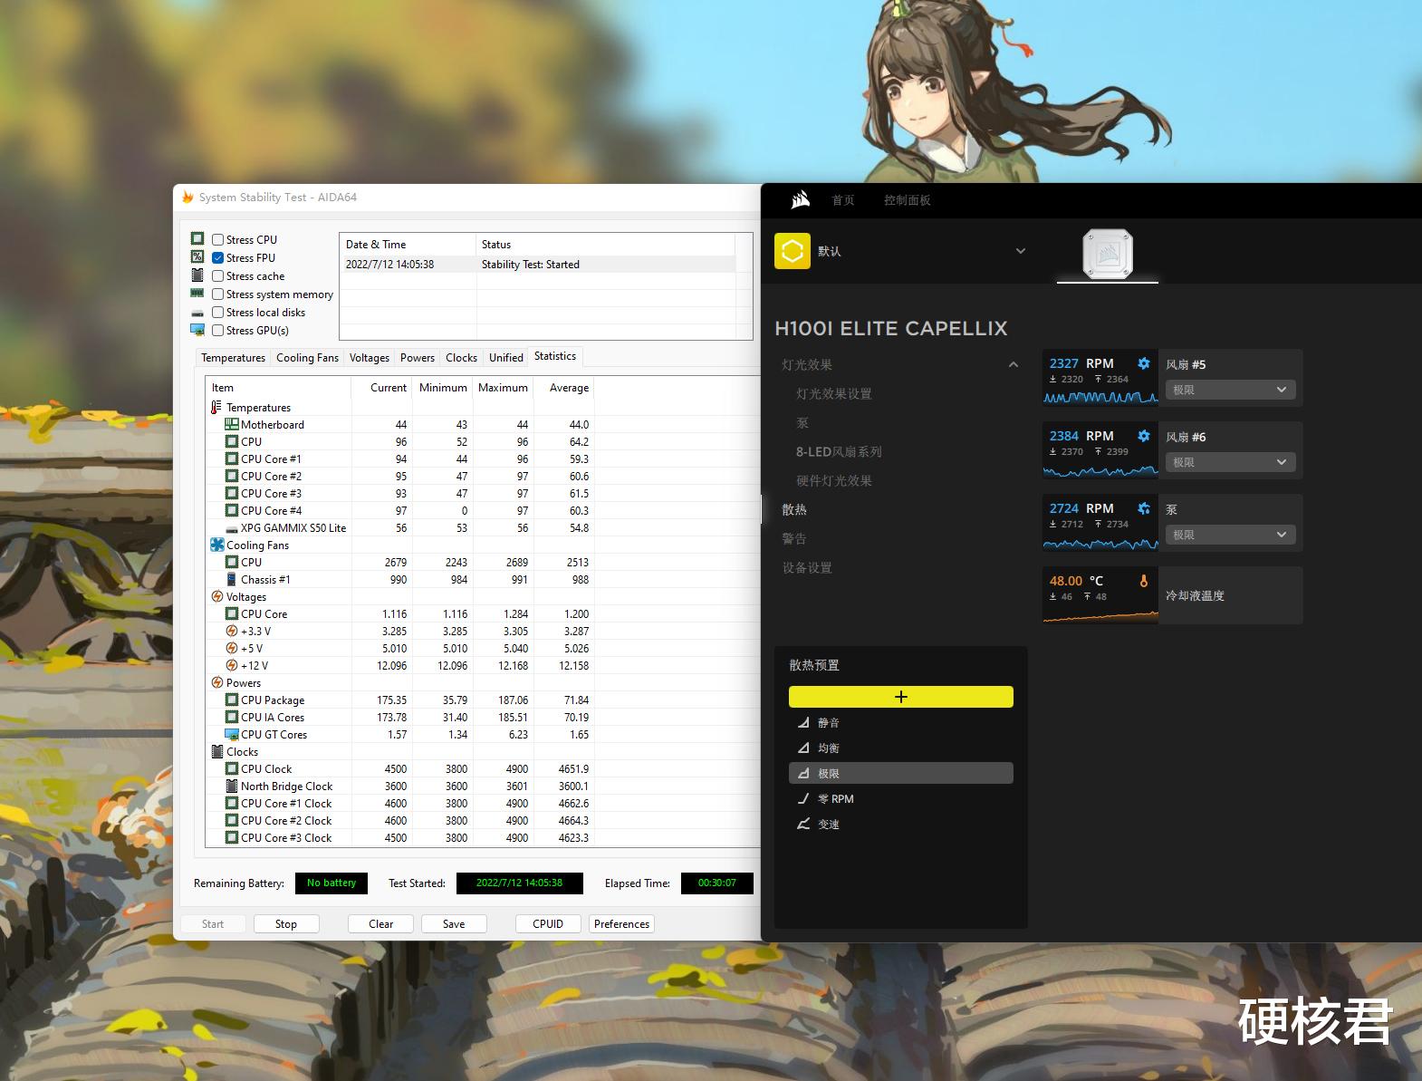Switch to the Cooling Fans tab
The image size is (1422, 1081).
point(307,358)
